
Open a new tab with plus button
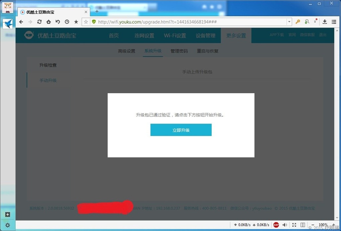(97, 11)
